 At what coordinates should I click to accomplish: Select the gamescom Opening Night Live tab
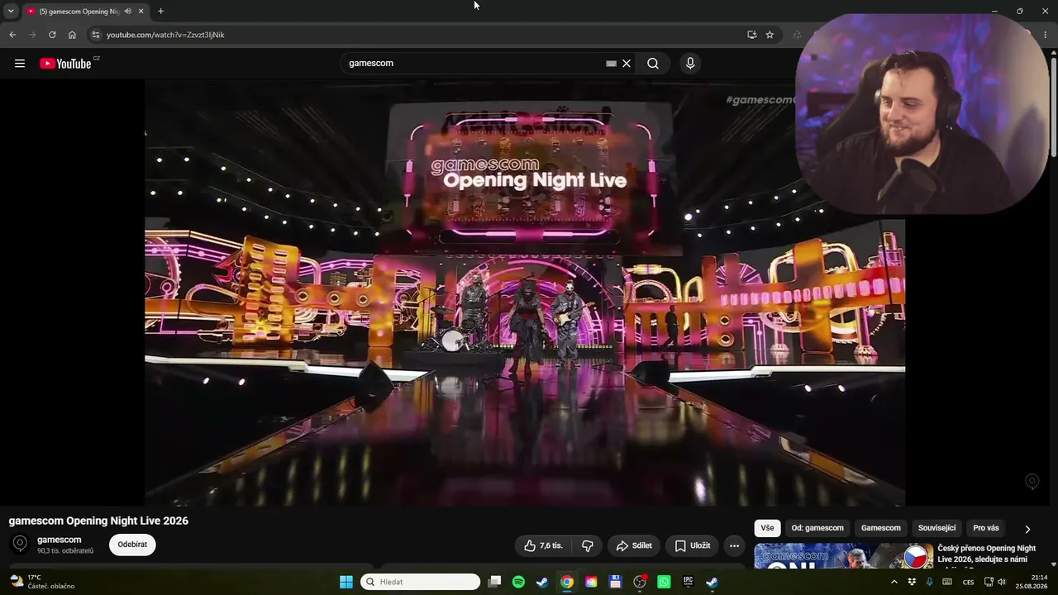pos(80,12)
